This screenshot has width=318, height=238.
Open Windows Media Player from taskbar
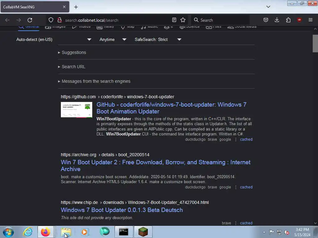click(x=84, y=232)
